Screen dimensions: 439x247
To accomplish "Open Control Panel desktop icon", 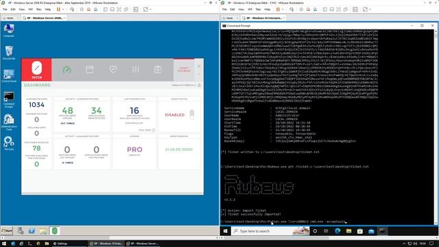I will (x=9, y=75).
